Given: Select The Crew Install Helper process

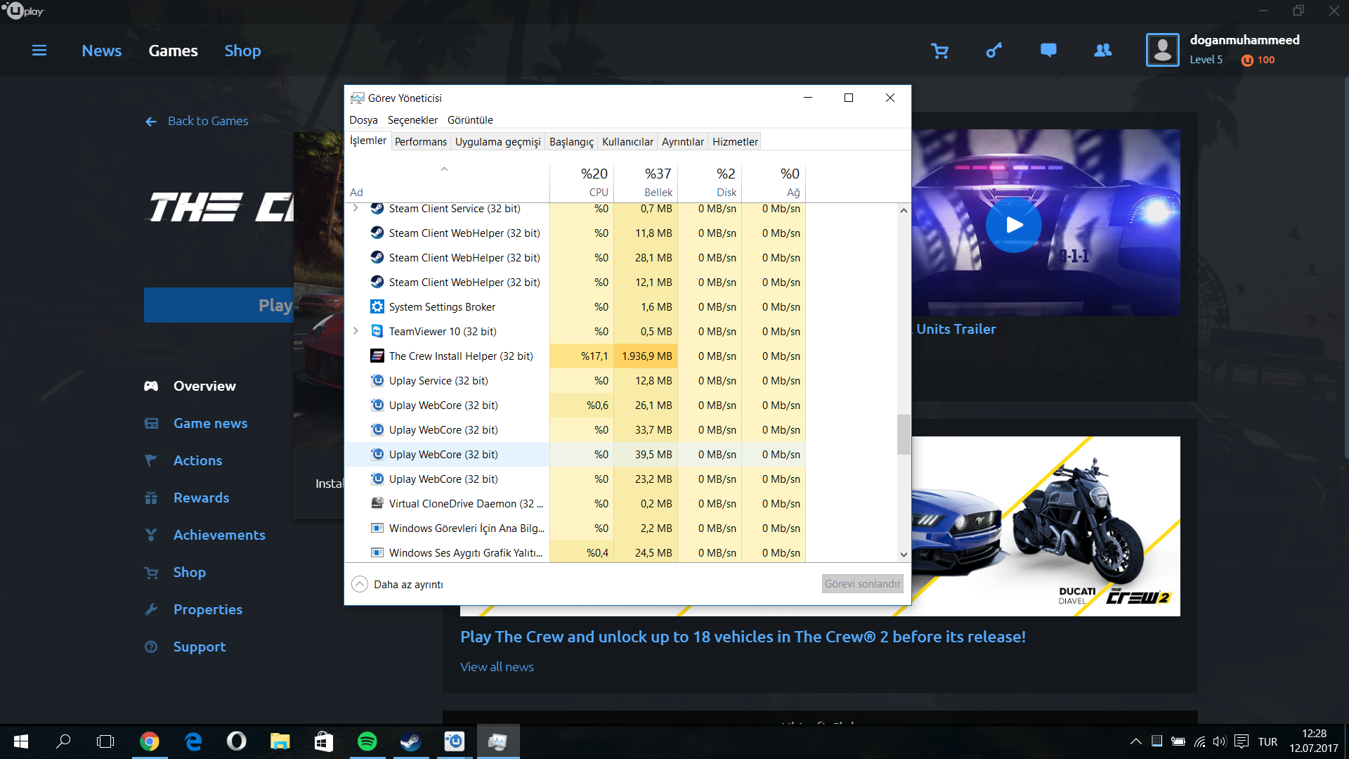Looking at the screenshot, I should point(460,356).
